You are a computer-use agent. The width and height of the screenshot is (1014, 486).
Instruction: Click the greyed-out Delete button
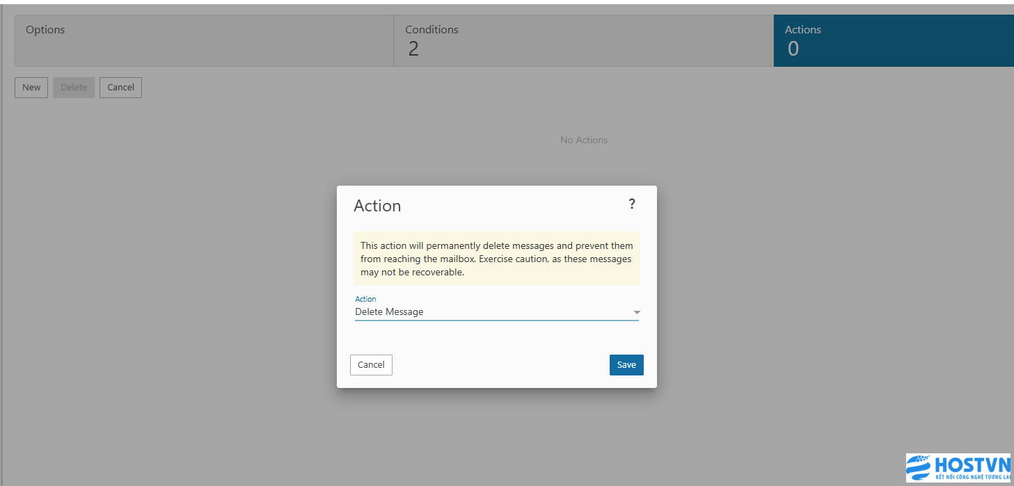tap(74, 88)
